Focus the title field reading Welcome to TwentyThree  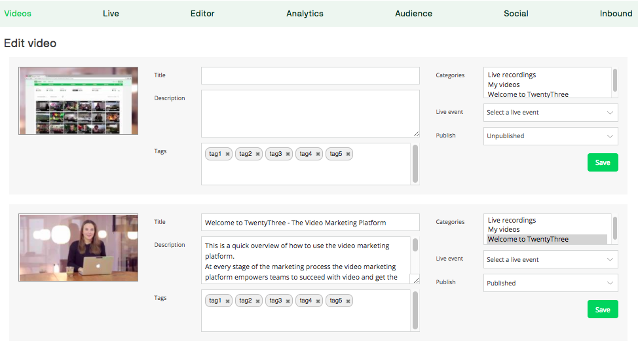310,223
